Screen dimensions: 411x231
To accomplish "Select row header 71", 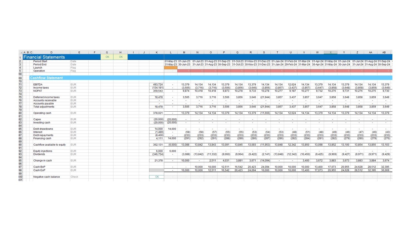I will [21, 84].
